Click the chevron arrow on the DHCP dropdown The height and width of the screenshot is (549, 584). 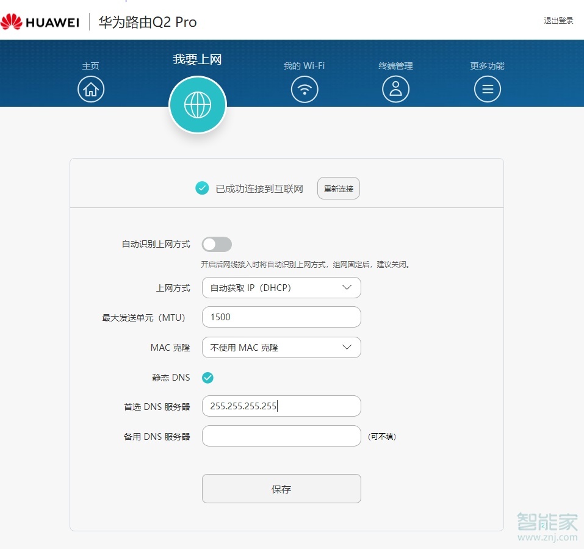pyautogui.click(x=347, y=287)
